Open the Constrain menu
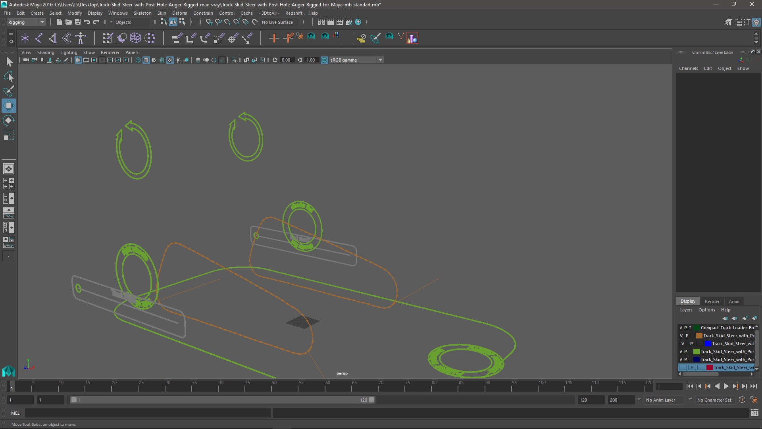 [x=203, y=13]
